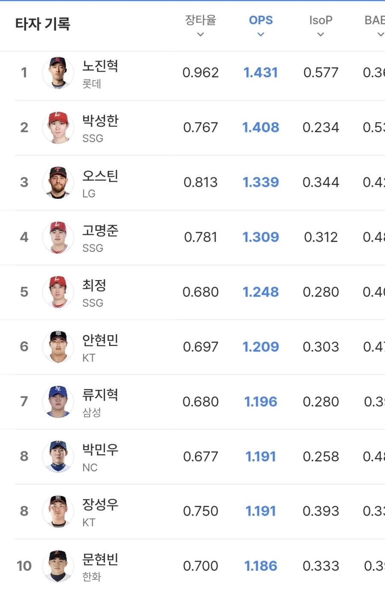
Task: Open 박민우 player headshot
Action: coord(58,456)
